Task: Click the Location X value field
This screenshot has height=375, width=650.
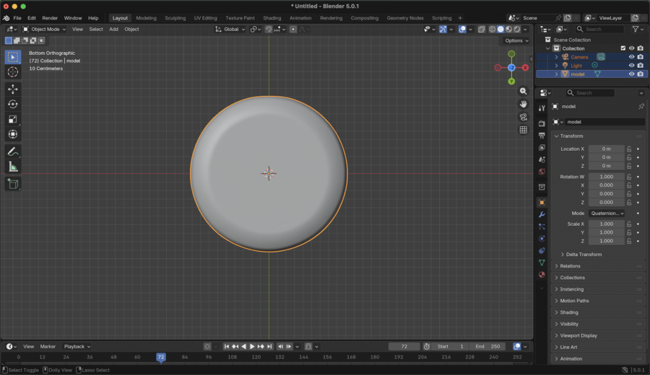Action: (x=606, y=149)
